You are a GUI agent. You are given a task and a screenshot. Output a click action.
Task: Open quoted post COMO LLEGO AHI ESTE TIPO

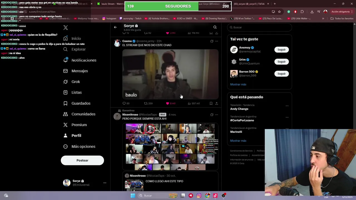(x=170, y=181)
